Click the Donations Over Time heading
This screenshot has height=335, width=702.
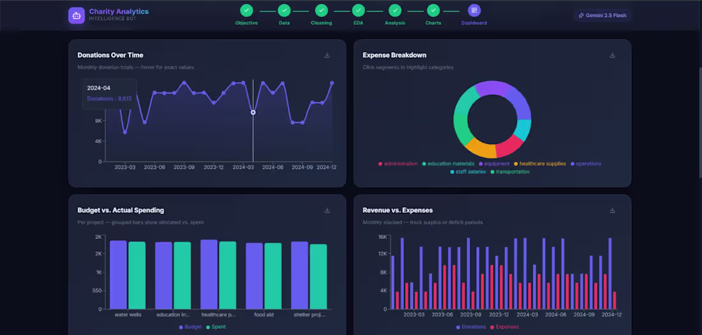tap(110, 55)
